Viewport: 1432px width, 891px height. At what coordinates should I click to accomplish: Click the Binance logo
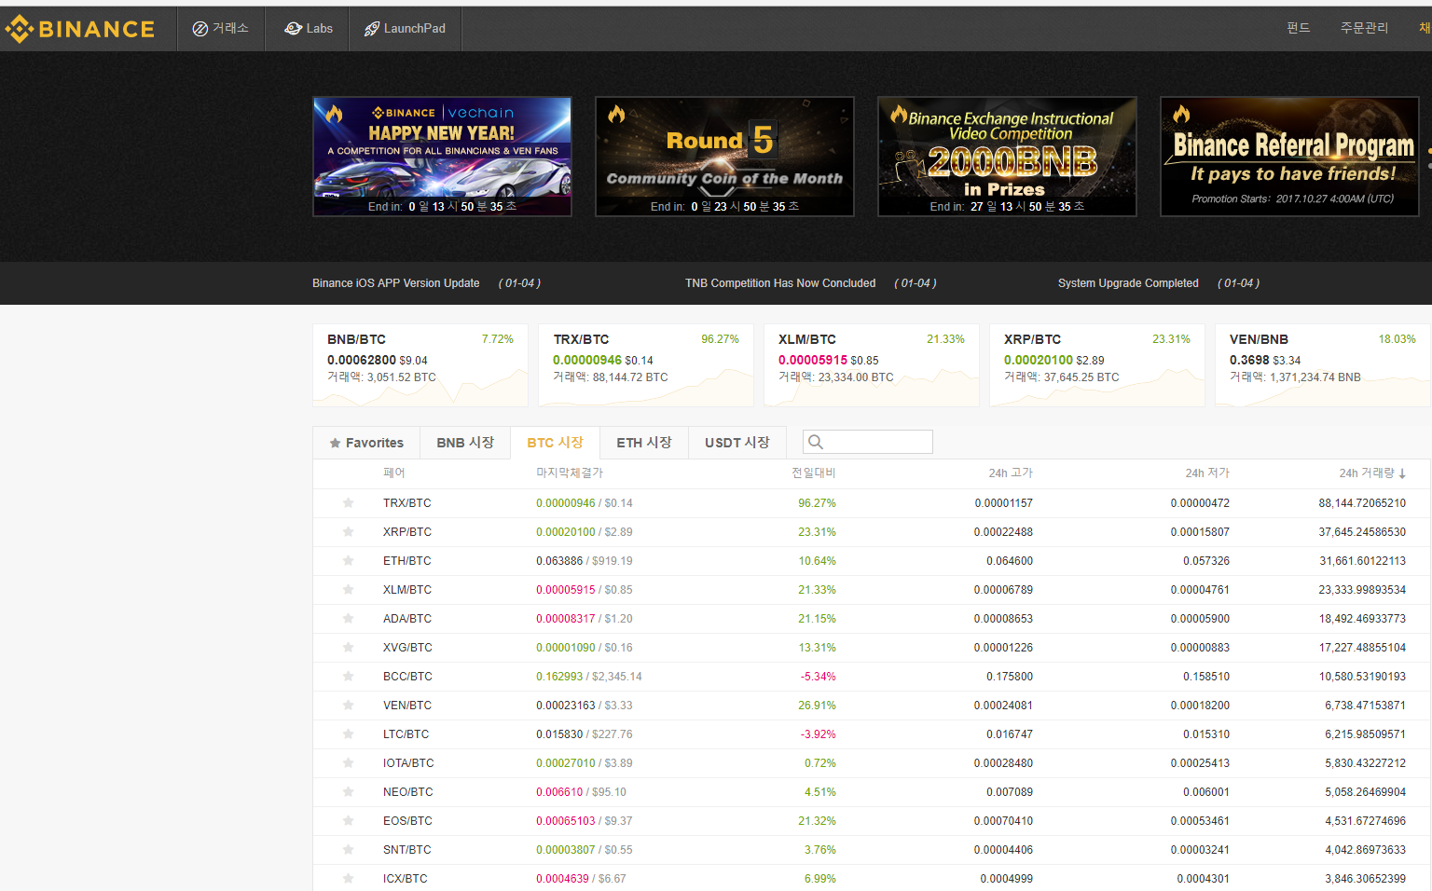pos(79,29)
